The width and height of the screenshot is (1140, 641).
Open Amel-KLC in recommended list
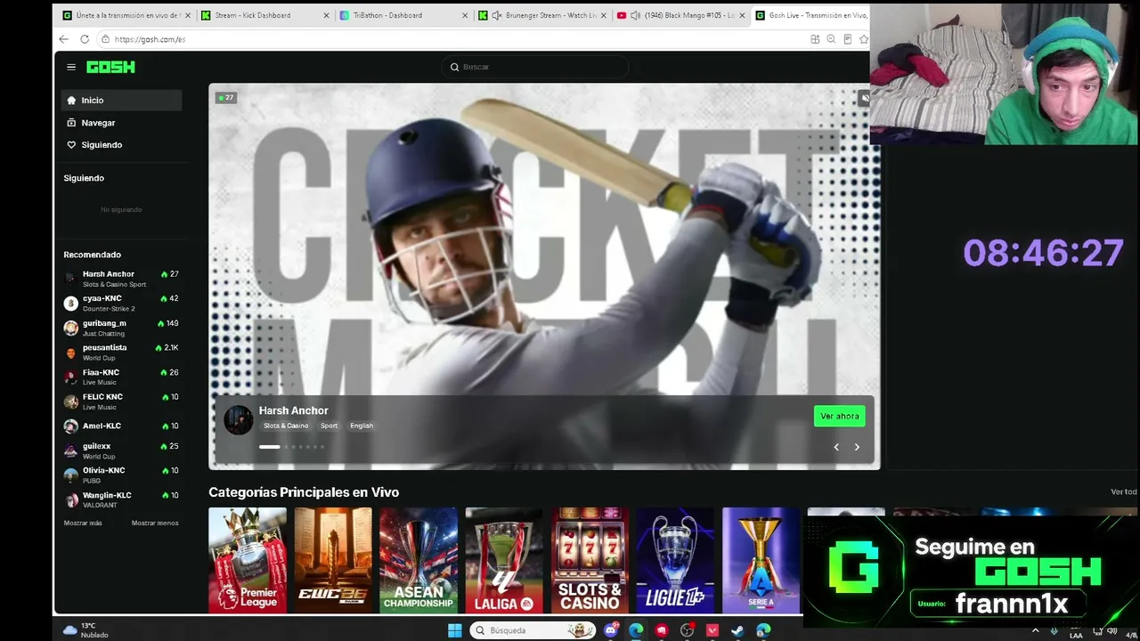tap(121, 426)
